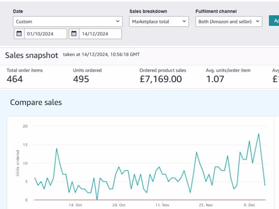Screen dimensions: 279x209
Task: Select Avg. units/order item value 1.07
Action: point(215,79)
